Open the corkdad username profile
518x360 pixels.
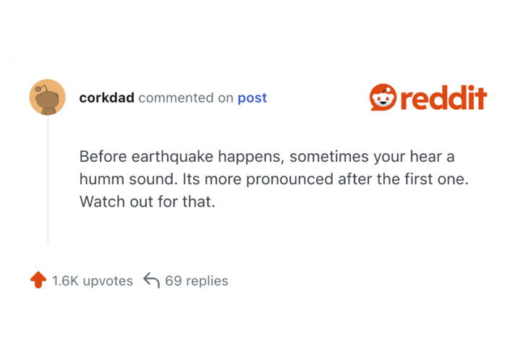click(106, 98)
